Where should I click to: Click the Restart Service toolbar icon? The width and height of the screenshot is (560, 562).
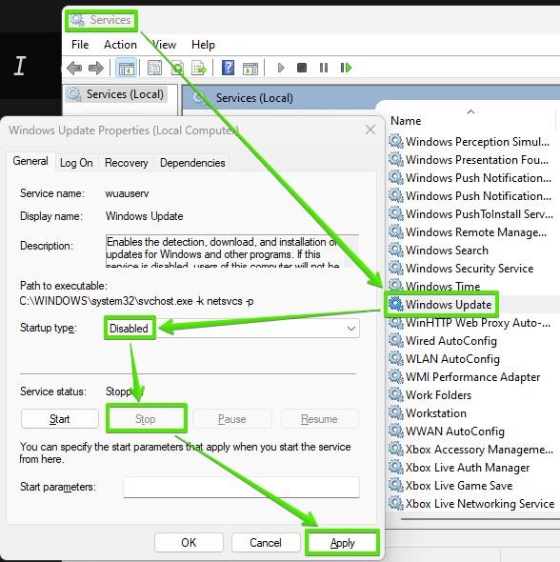point(346,68)
